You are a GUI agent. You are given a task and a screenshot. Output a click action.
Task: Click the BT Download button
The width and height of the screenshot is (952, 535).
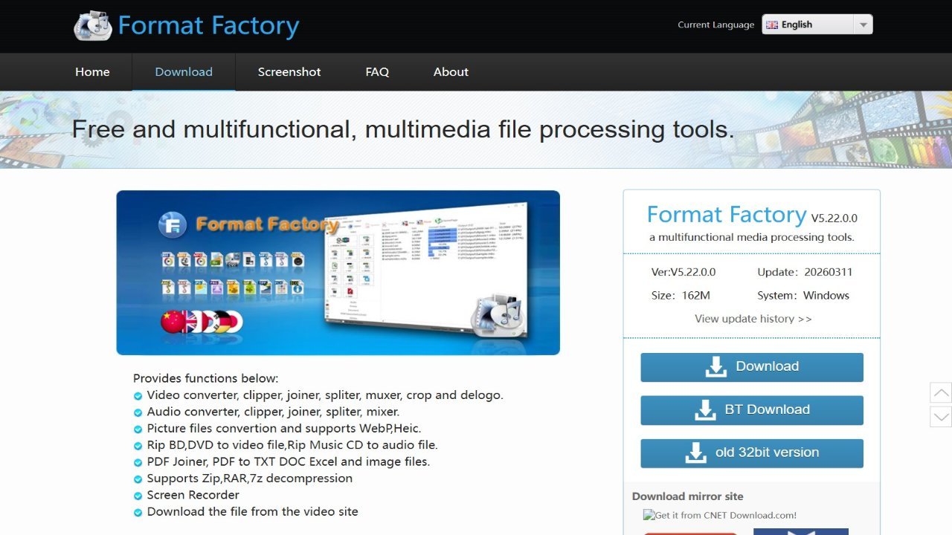[x=752, y=410]
